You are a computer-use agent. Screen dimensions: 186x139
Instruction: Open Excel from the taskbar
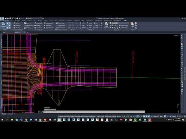point(55,120)
